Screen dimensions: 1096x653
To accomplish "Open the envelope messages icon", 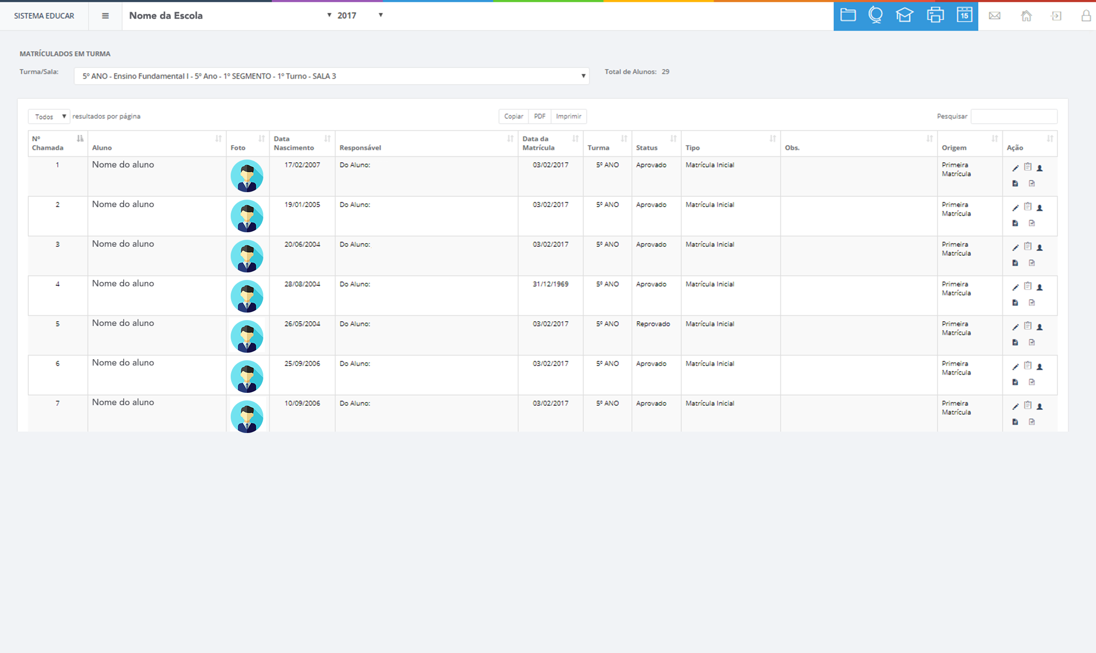I will point(995,16).
